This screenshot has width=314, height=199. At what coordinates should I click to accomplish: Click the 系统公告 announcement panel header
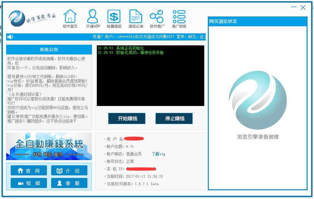(x=49, y=50)
